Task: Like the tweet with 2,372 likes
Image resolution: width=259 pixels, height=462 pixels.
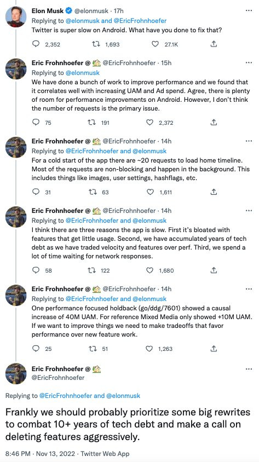Action: pyautogui.click(x=150, y=122)
